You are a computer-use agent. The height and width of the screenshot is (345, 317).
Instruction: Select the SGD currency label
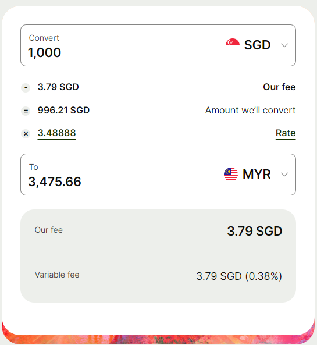pyautogui.click(x=257, y=45)
